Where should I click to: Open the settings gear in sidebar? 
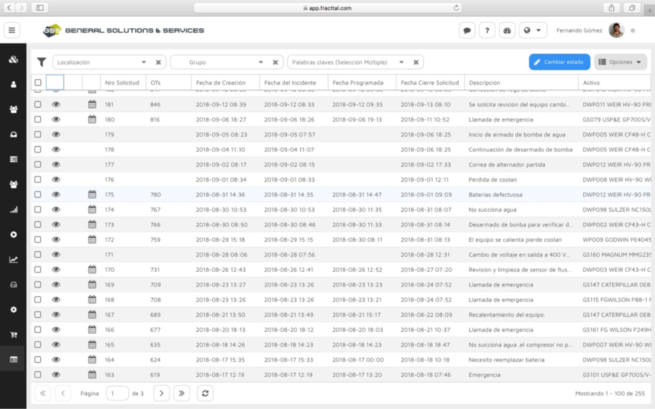pyautogui.click(x=13, y=310)
